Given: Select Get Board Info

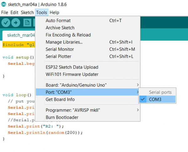Looking at the screenshot, I should point(60,99).
